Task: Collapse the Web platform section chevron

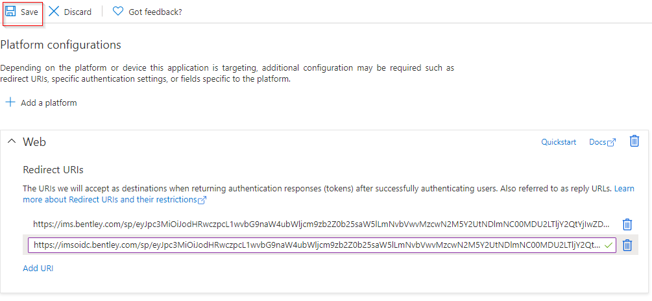Action: tap(11, 142)
